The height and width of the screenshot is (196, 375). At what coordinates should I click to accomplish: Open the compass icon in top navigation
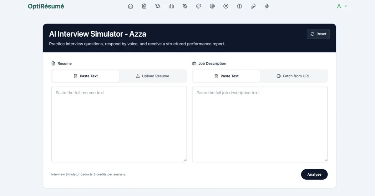(226, 6)
